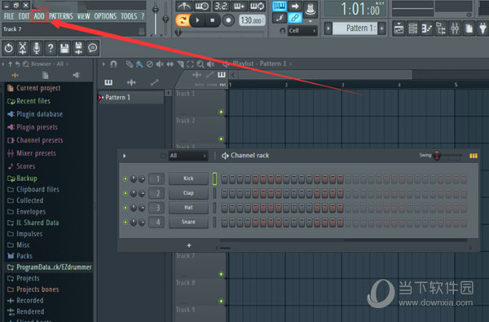Mute the Snare channel using its green LED
Image resolution: width=489 pixels, height=322 pixels.
tap(126, 223)
